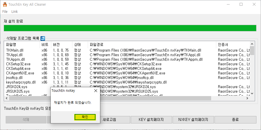Open the KEY 설치페이지 button
The width and height of the screenshot is (261, 130).
[x=151, y=119]
